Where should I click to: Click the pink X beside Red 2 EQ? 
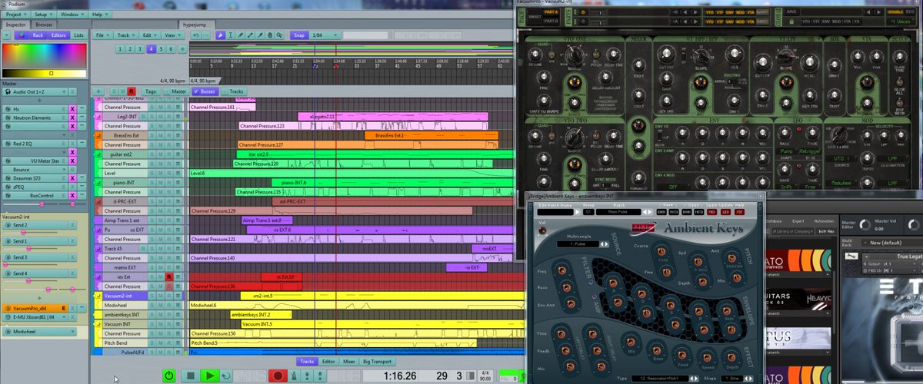[72, 144]
